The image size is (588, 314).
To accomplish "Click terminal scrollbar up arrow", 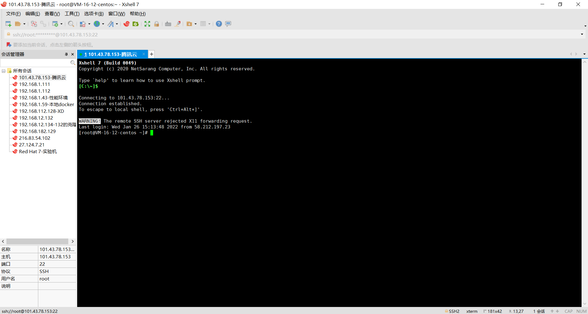I will pos(585,62).
